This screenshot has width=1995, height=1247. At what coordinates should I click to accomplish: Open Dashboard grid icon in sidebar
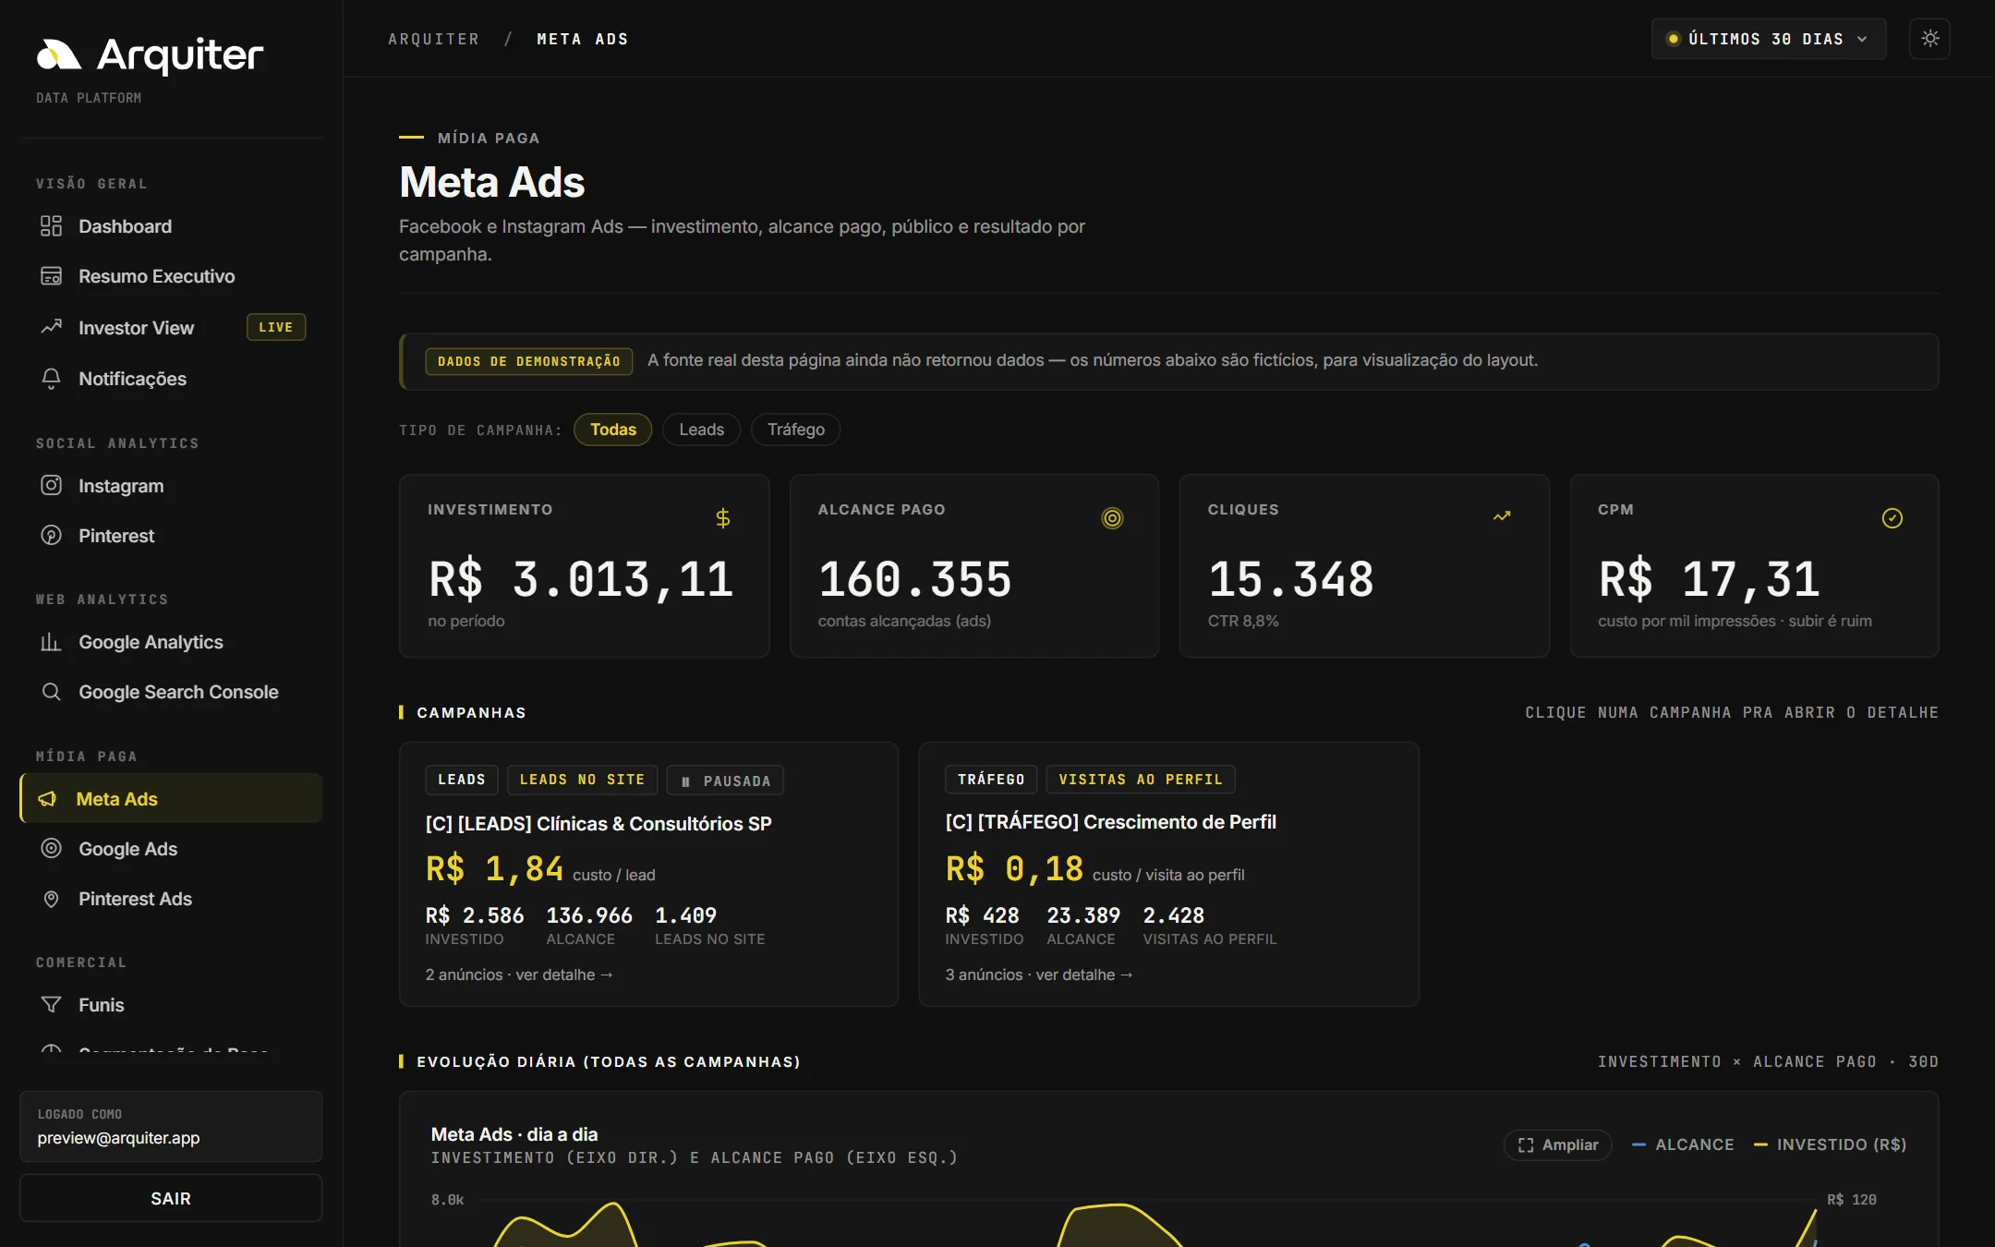(x=51, y=226)
